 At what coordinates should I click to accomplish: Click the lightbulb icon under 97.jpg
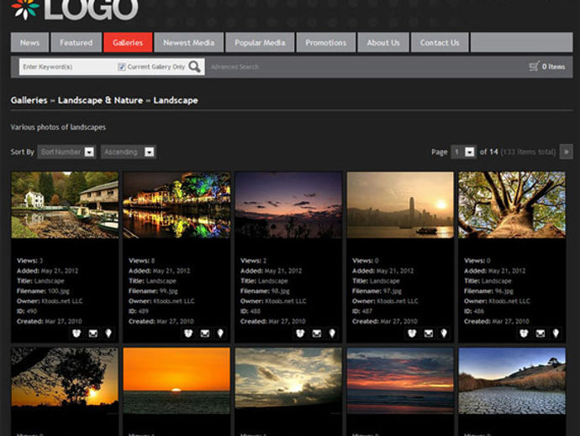tap(444, 333)
